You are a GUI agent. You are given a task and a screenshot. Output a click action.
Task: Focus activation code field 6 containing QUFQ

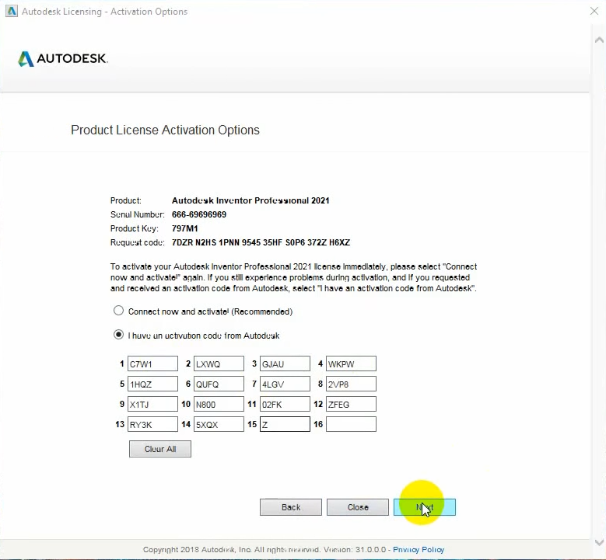pos(219,384)
